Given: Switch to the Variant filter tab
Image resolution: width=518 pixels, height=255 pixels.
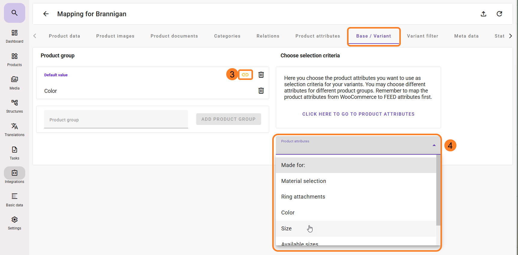Looking at the screenshot, I should pyautogui.click(x=422, y=36).
